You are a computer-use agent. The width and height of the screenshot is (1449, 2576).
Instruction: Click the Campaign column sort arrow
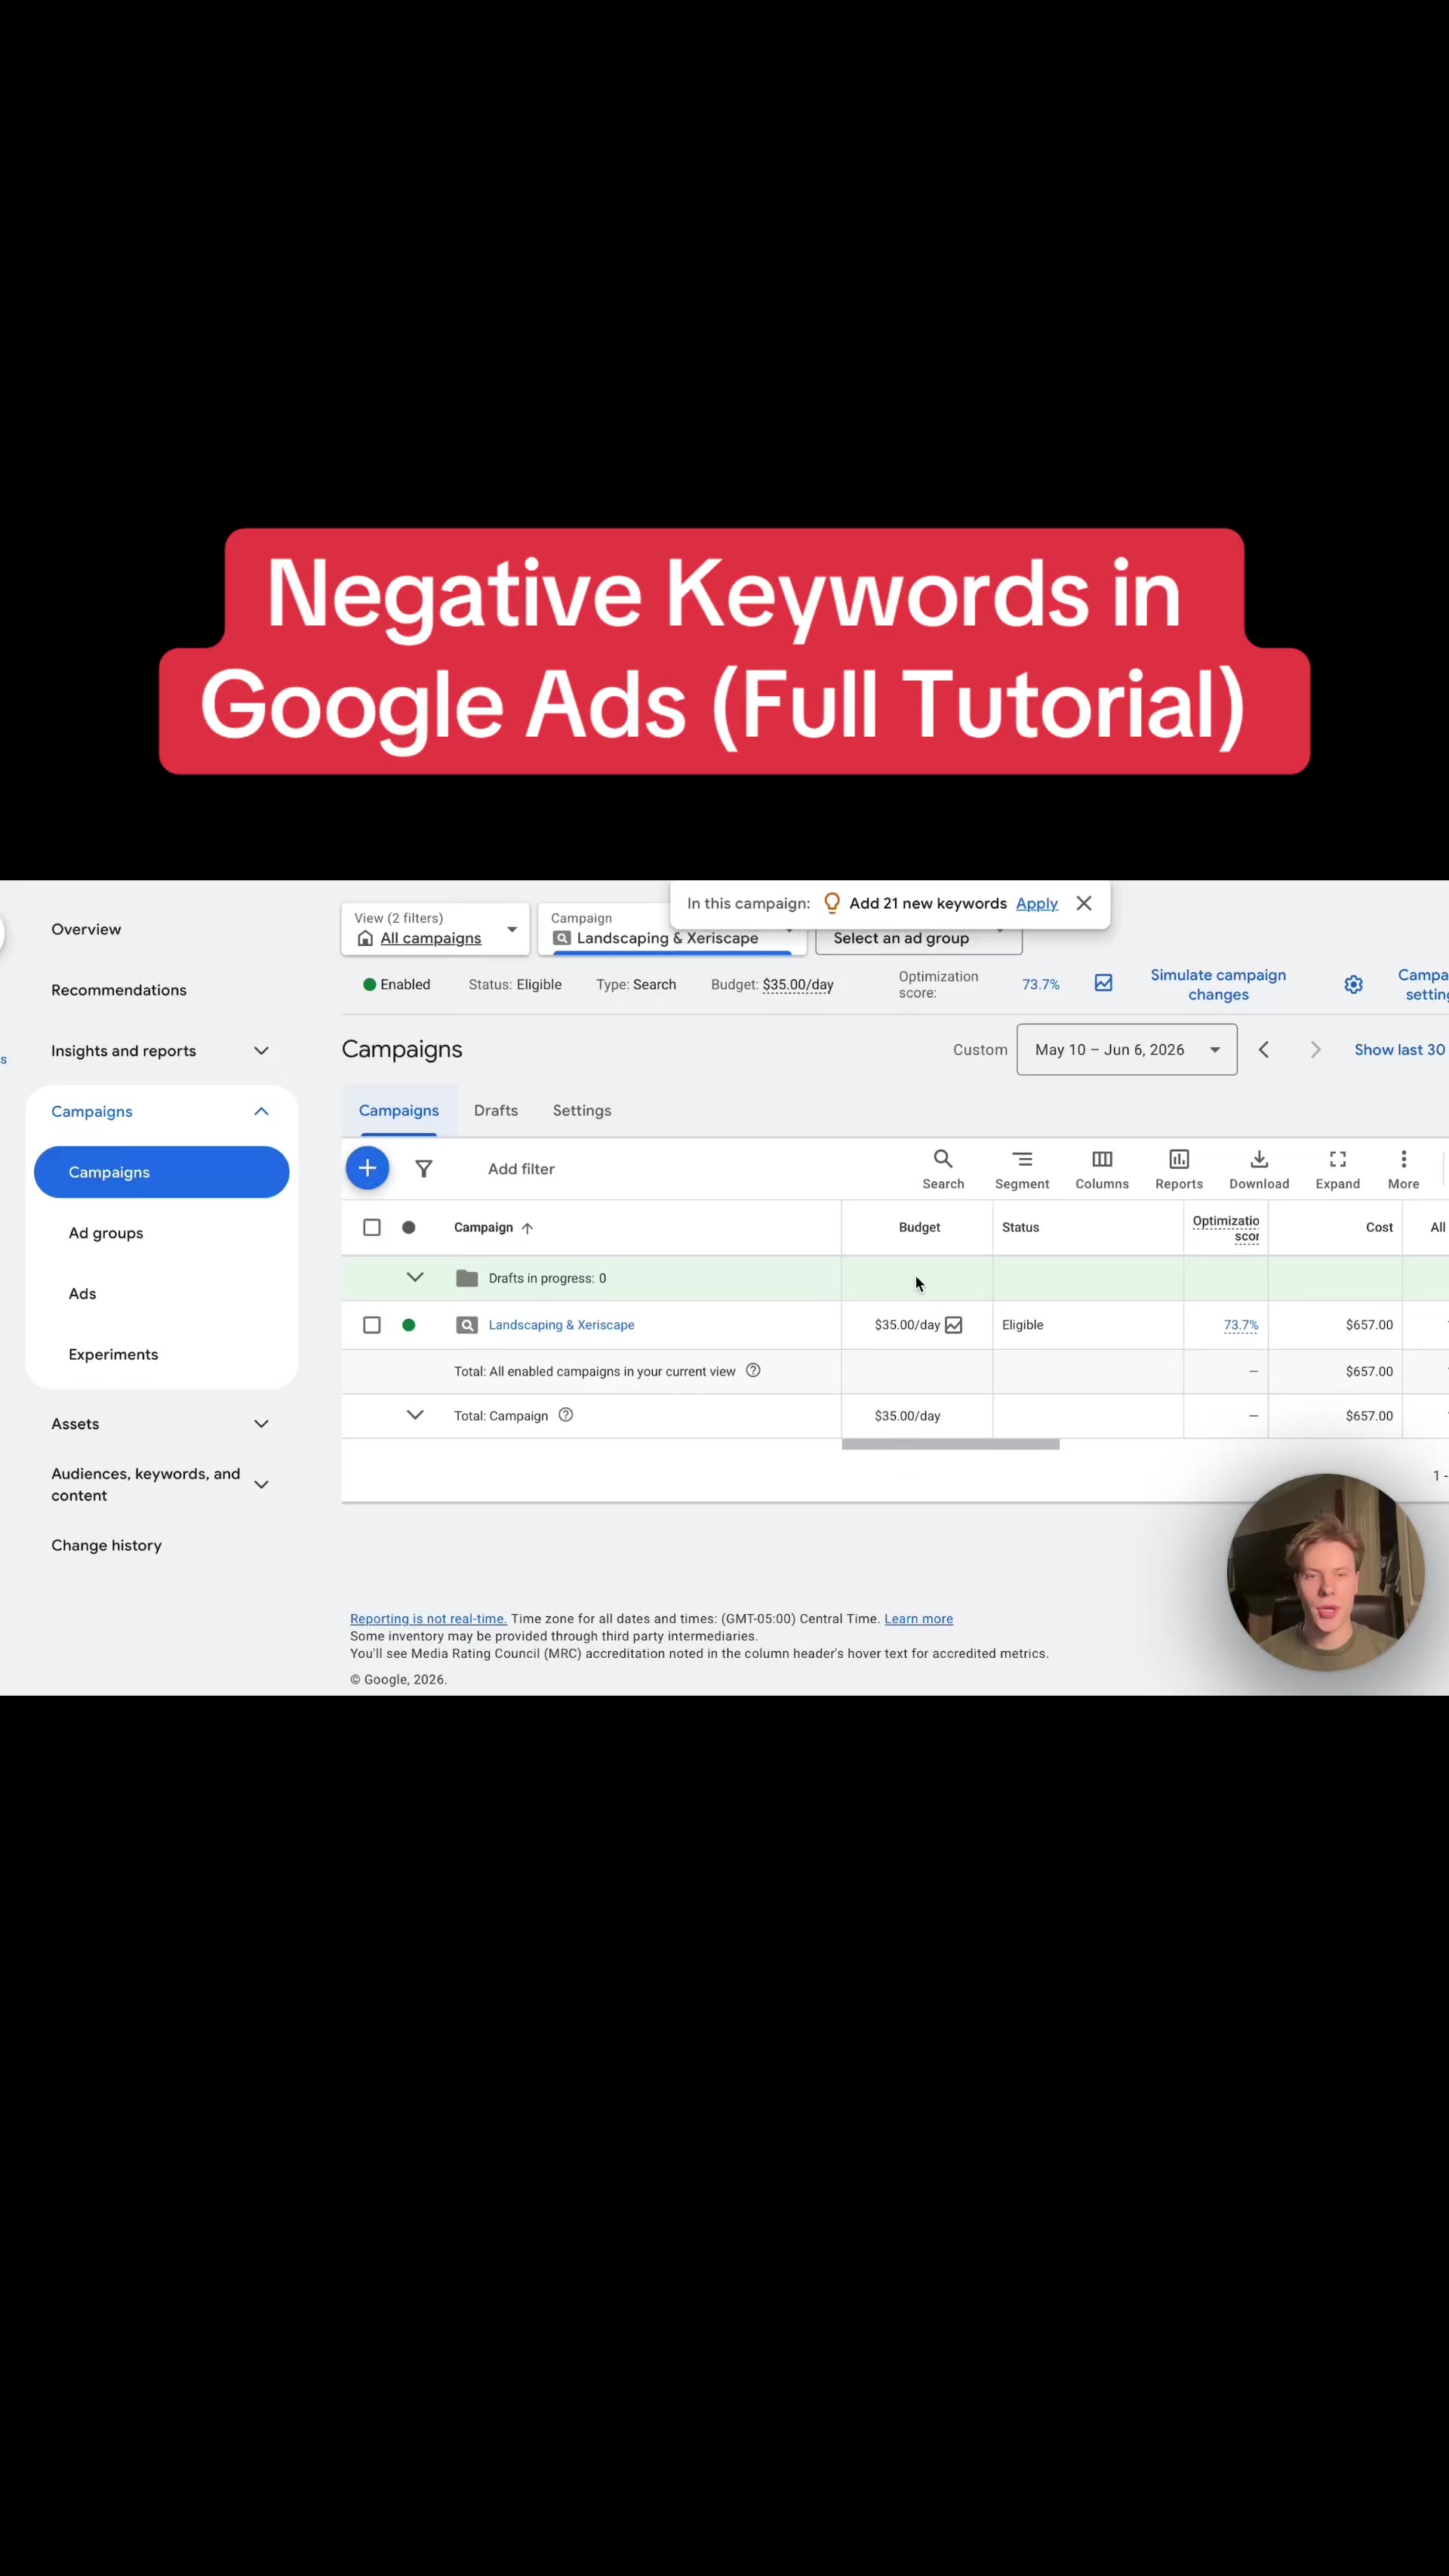click(x=528, y=1228)
